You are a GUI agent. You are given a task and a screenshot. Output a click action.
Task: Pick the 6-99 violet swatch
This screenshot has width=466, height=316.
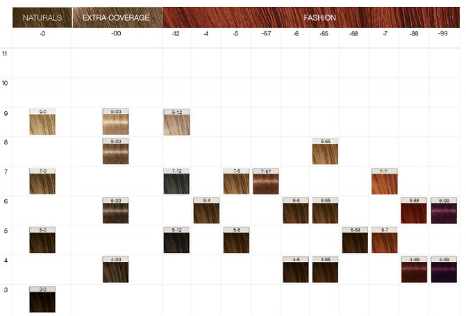444,211
